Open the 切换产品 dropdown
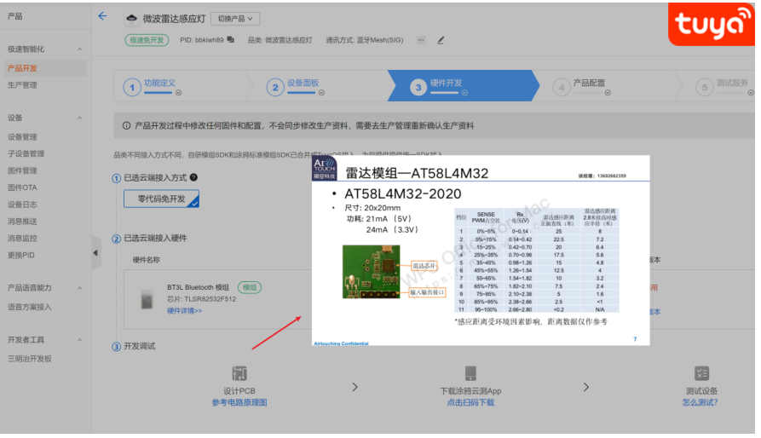 pos(235,19)
